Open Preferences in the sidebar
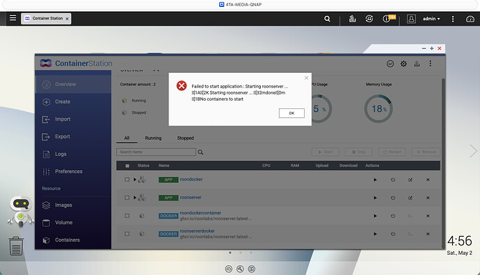 click(73, 172)
